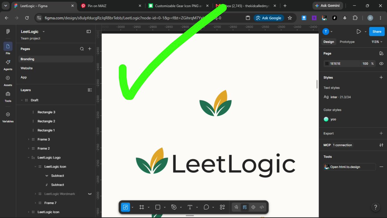Select the Comment tool
387x218 pixels.
tap(206, 207)
